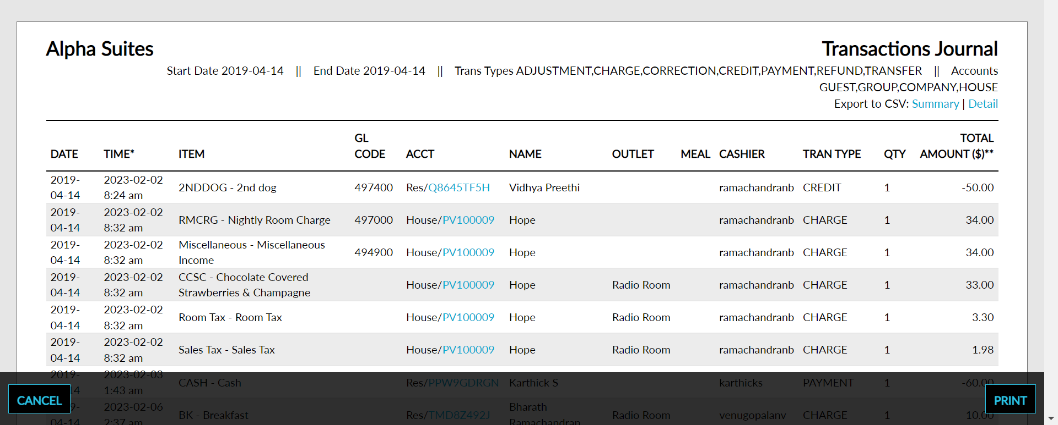The height and width of the screenshot is (425, 1058).
Task: Click the TOTAL AMOUNT column header
Action: (957, 146)
